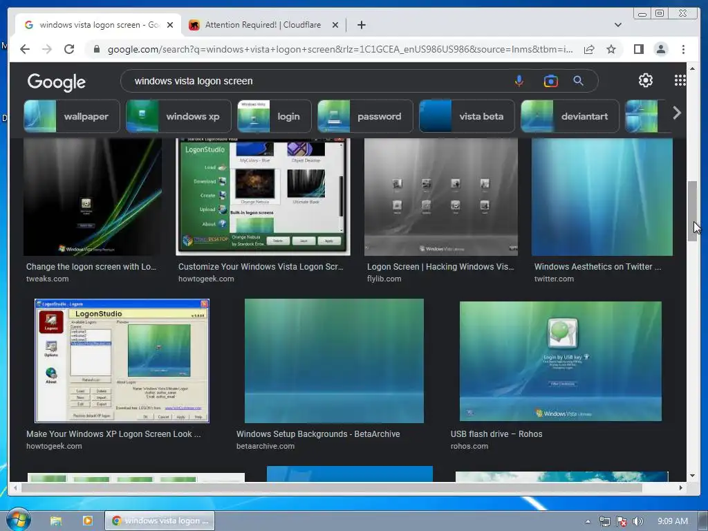Filter by login chip

tap(274, 116)
